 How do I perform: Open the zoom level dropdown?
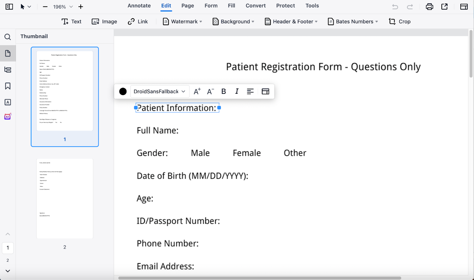(x=62, y=7)
